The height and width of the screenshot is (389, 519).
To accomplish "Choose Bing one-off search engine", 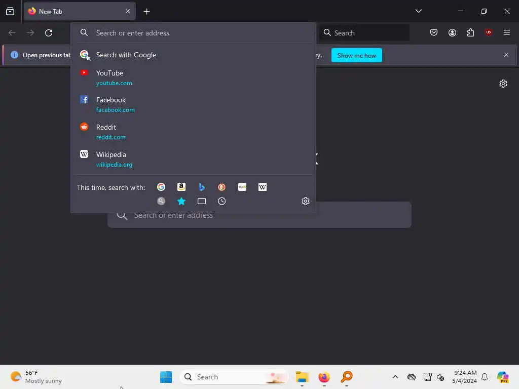I will click(202, 187).
